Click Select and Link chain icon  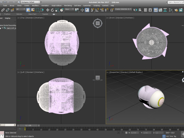point(3,10)
